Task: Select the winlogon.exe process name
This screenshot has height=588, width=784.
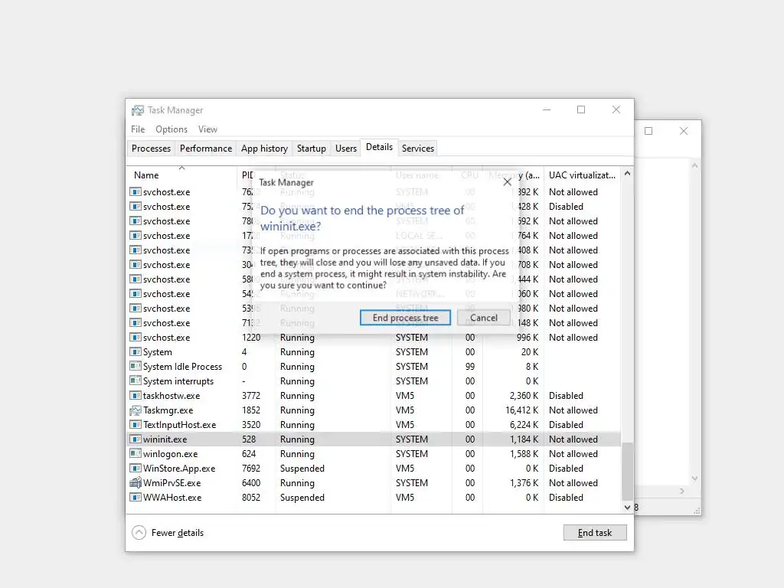Action: [x=170, y=454]
